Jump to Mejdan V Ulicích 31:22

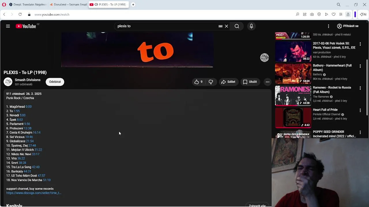point(38,150)
